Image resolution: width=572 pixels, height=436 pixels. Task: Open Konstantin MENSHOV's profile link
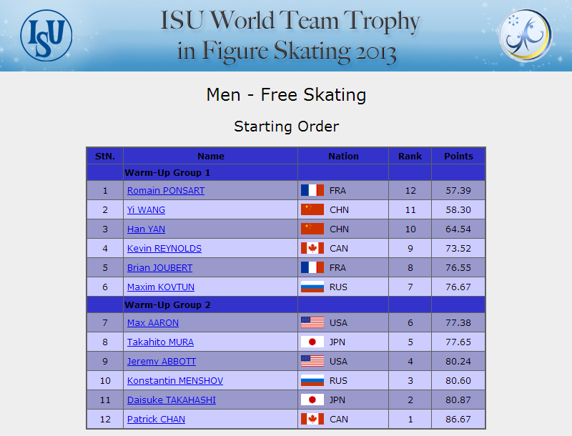174,381
